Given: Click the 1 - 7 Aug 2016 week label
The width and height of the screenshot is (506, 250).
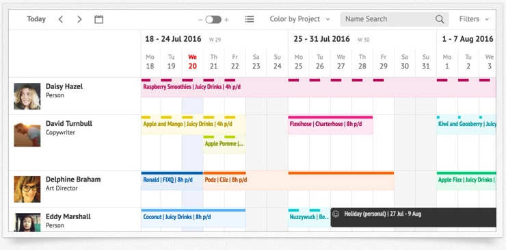Looking at the screenshot, I should pos(468,39).
